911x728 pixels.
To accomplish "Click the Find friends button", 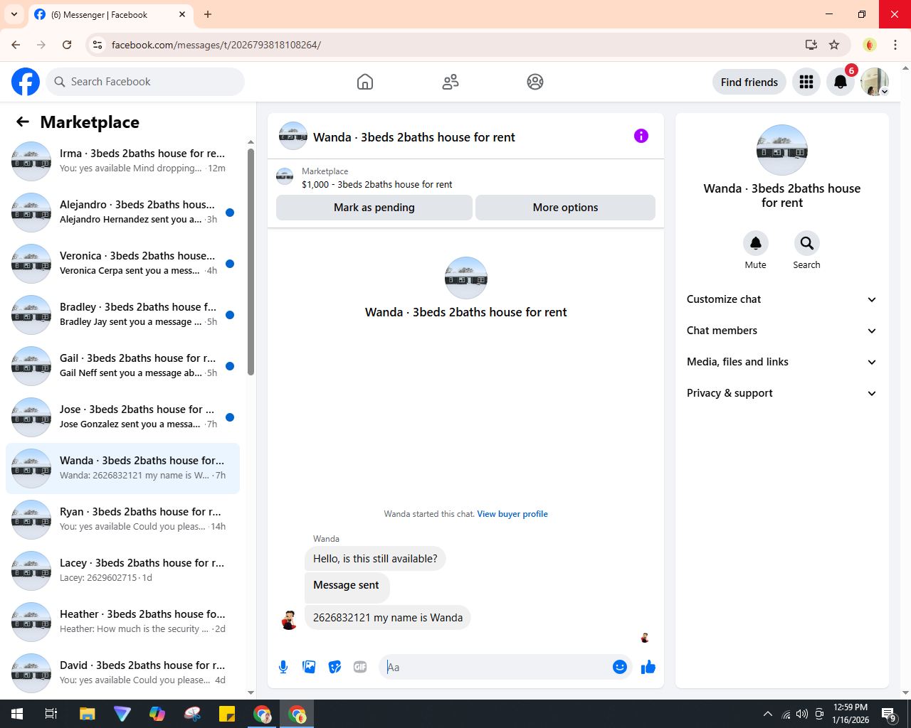I will click(x=749, y=82).
